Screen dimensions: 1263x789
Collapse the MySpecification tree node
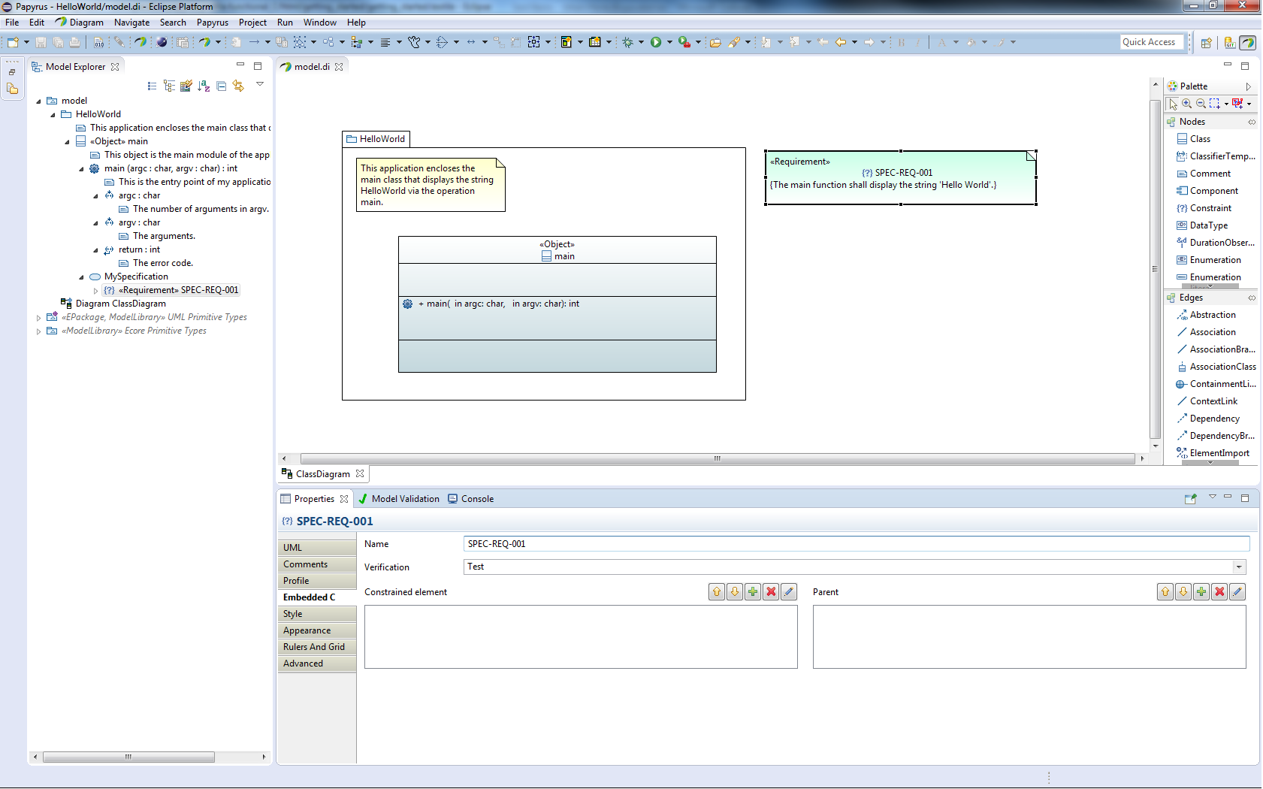[81, 277]
